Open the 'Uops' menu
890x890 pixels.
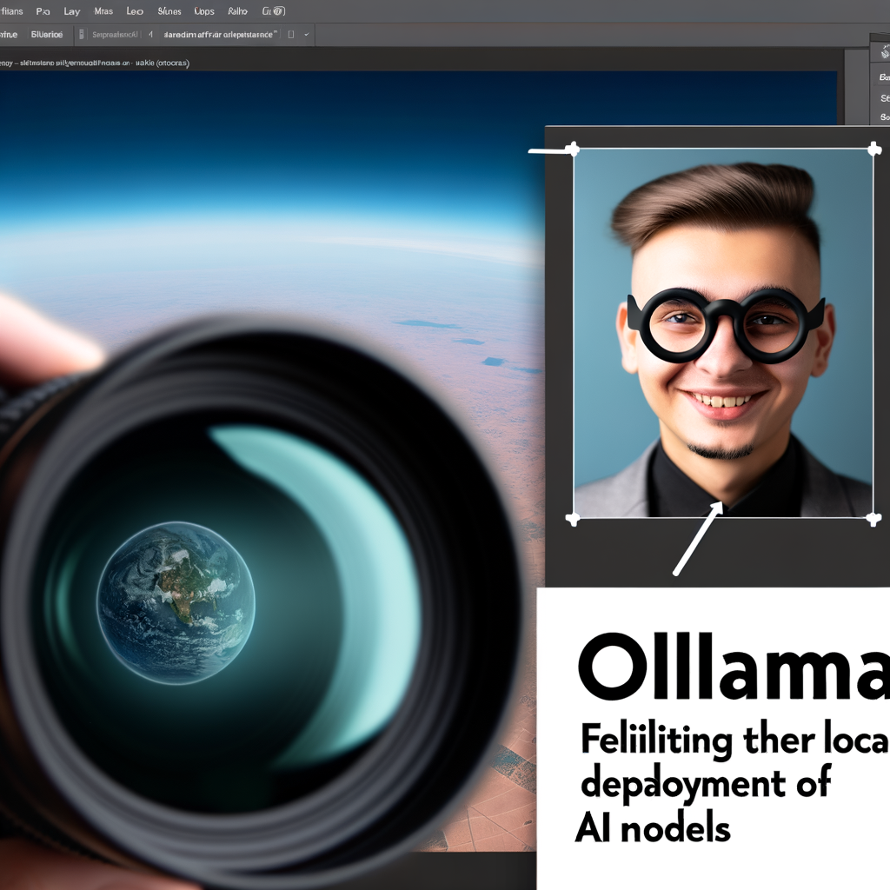click(204, 11)
